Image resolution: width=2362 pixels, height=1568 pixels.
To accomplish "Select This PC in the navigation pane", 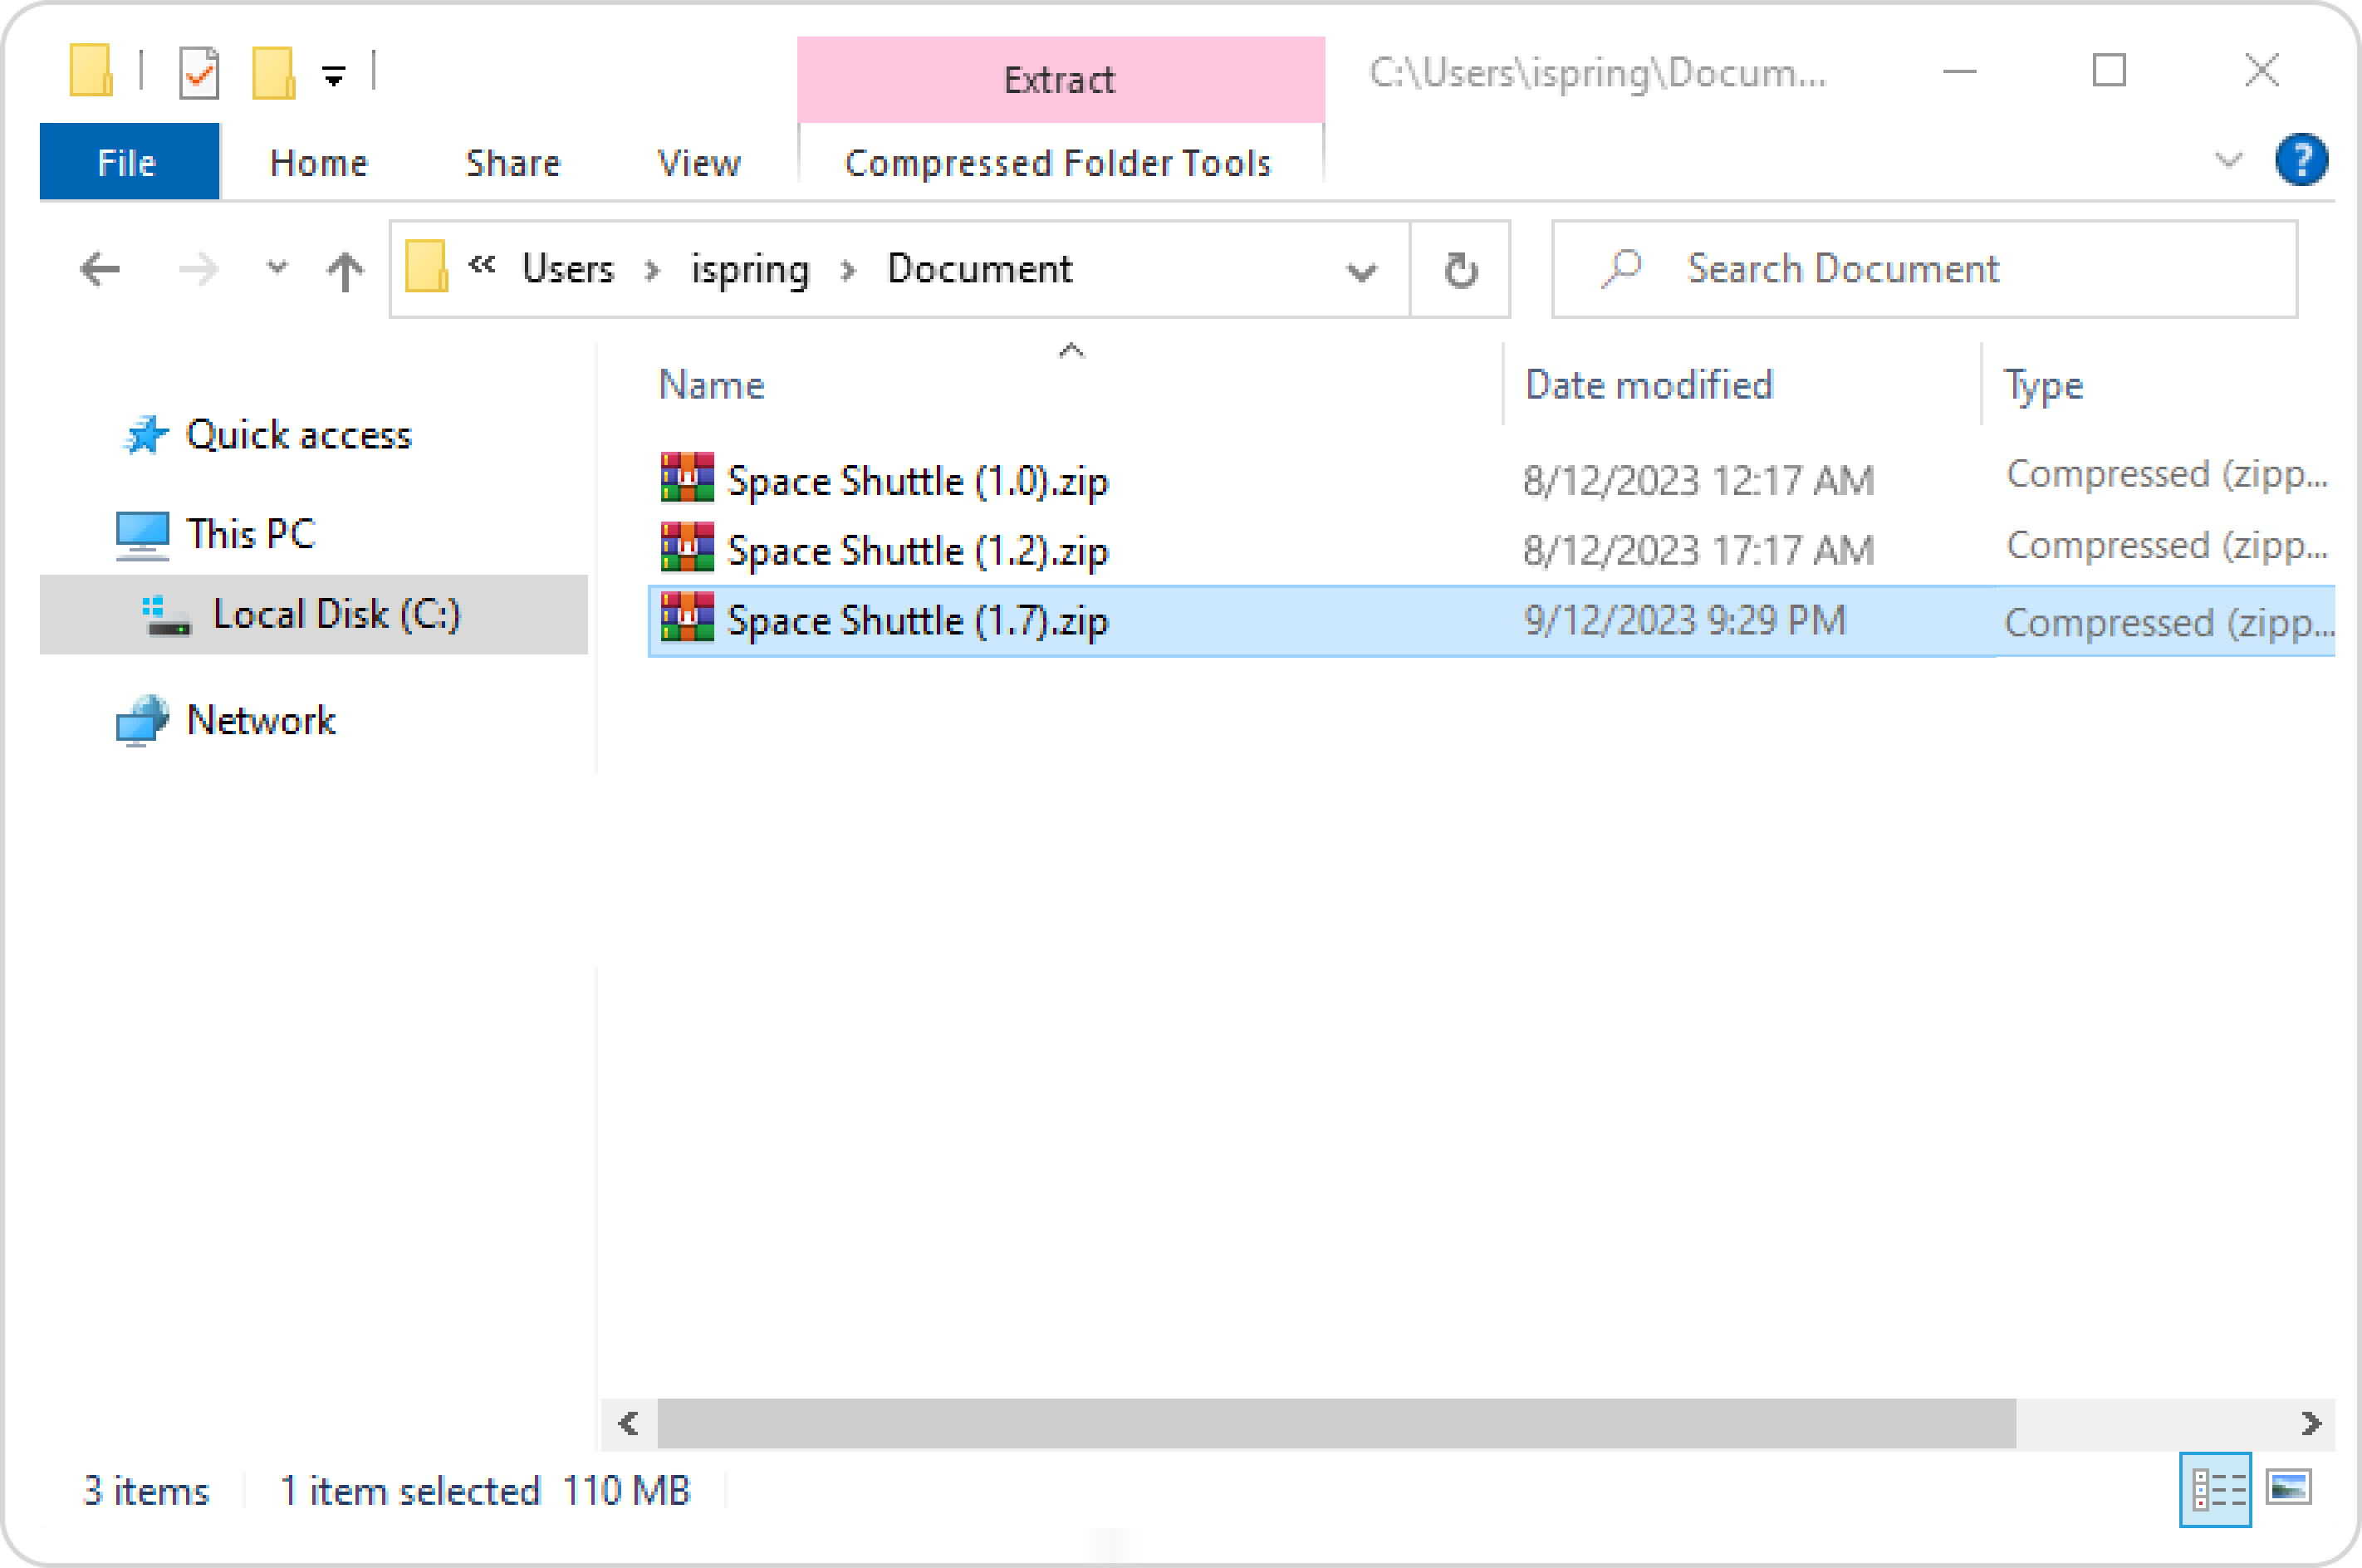I will [x=250, y=533].
